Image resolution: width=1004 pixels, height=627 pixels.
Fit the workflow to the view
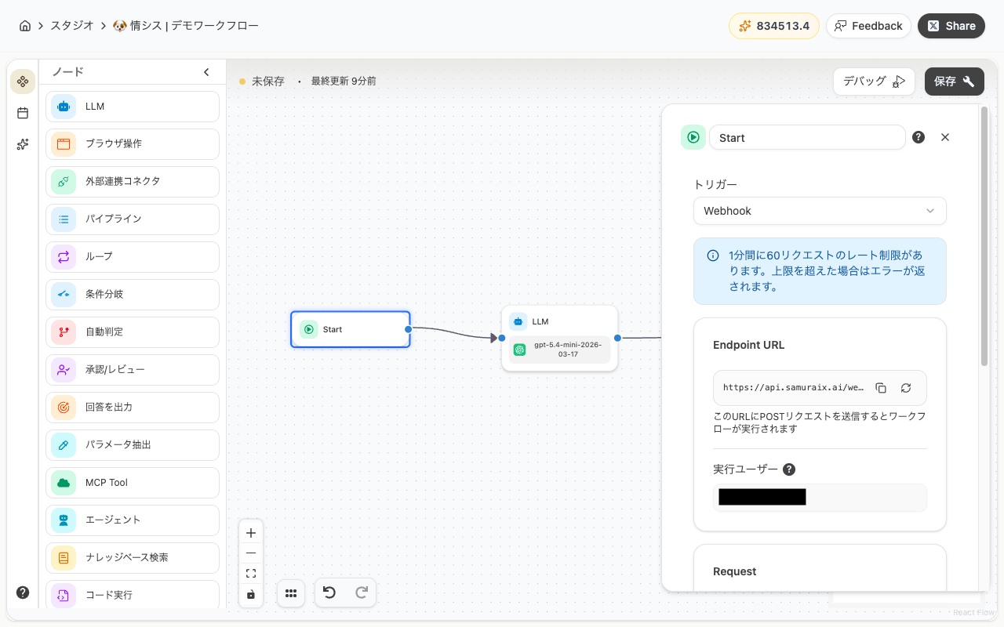[251, 573]
